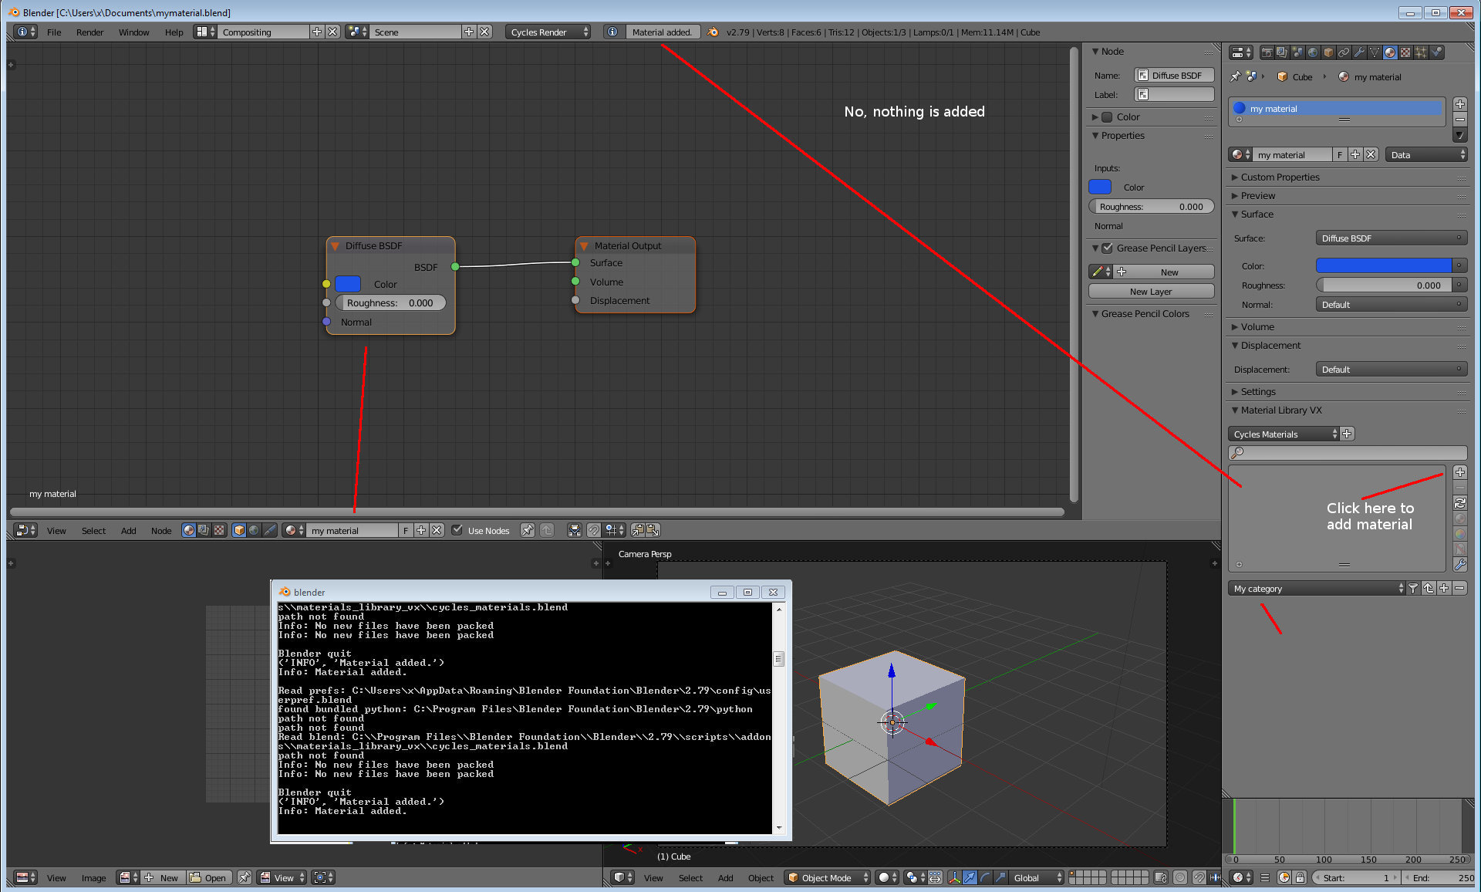The image size is (1481, 892).
Task: Unlink my material with the X in properties
Action: (1371, 154)
